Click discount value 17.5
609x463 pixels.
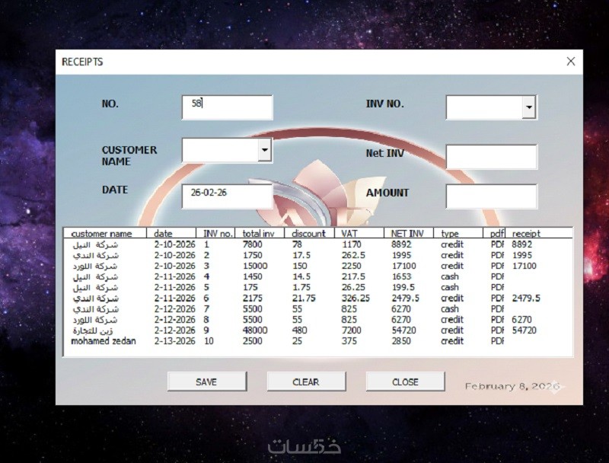pos(301,255)
